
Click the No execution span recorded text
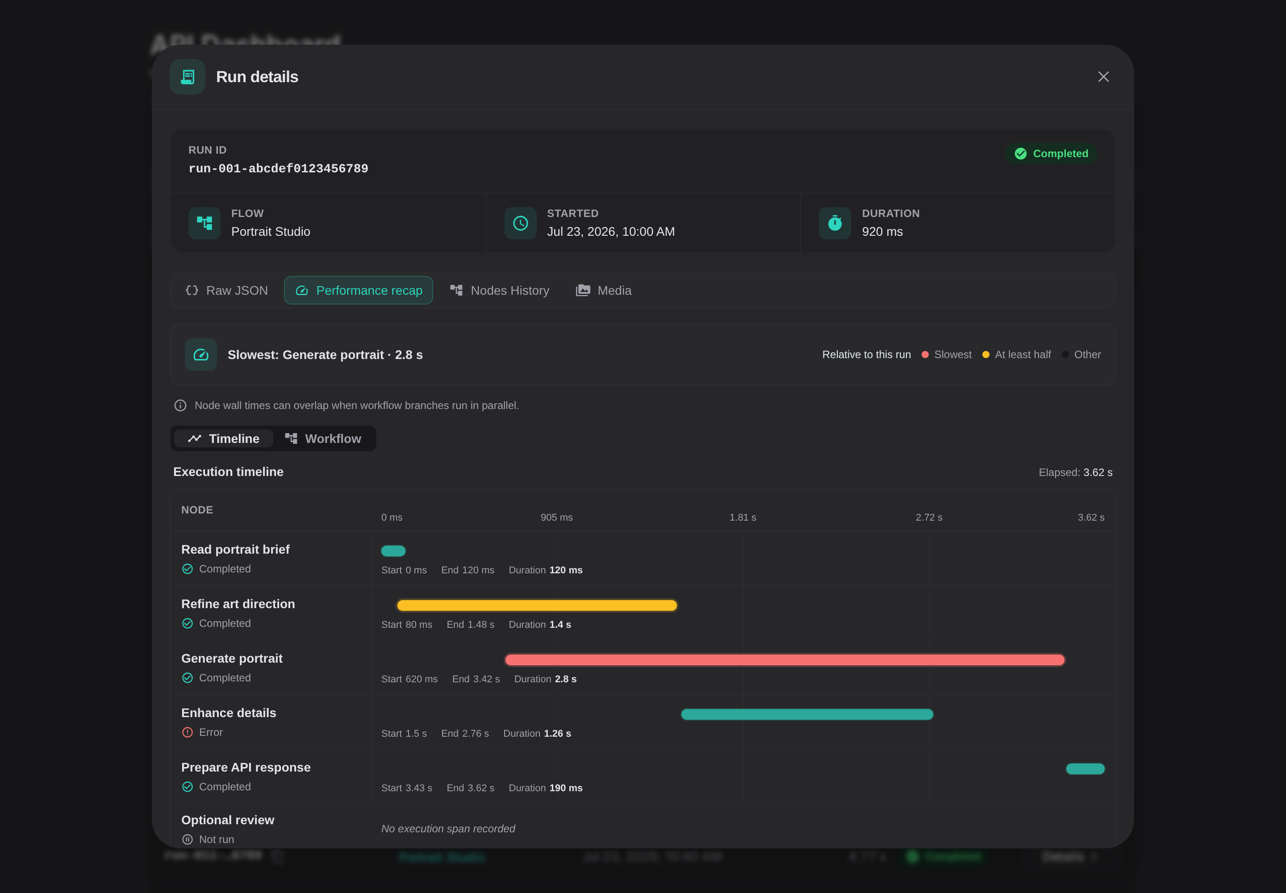[x=448, y=829]
